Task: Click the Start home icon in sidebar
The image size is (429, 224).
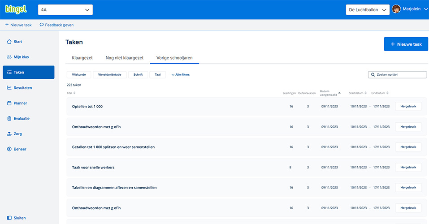Action: tap(9, 42)
